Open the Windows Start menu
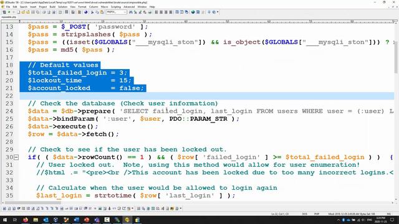Image resolution: width=399 pixels, height=224 pixels. tap(5, 220)
